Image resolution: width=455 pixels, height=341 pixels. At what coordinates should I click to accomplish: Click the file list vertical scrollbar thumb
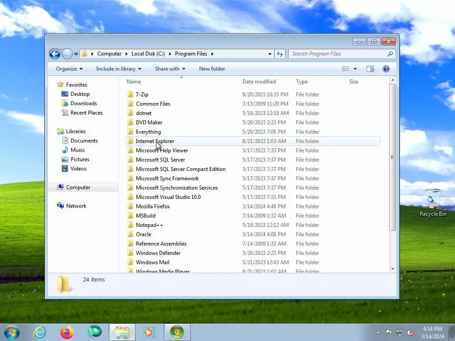point(392,157)
